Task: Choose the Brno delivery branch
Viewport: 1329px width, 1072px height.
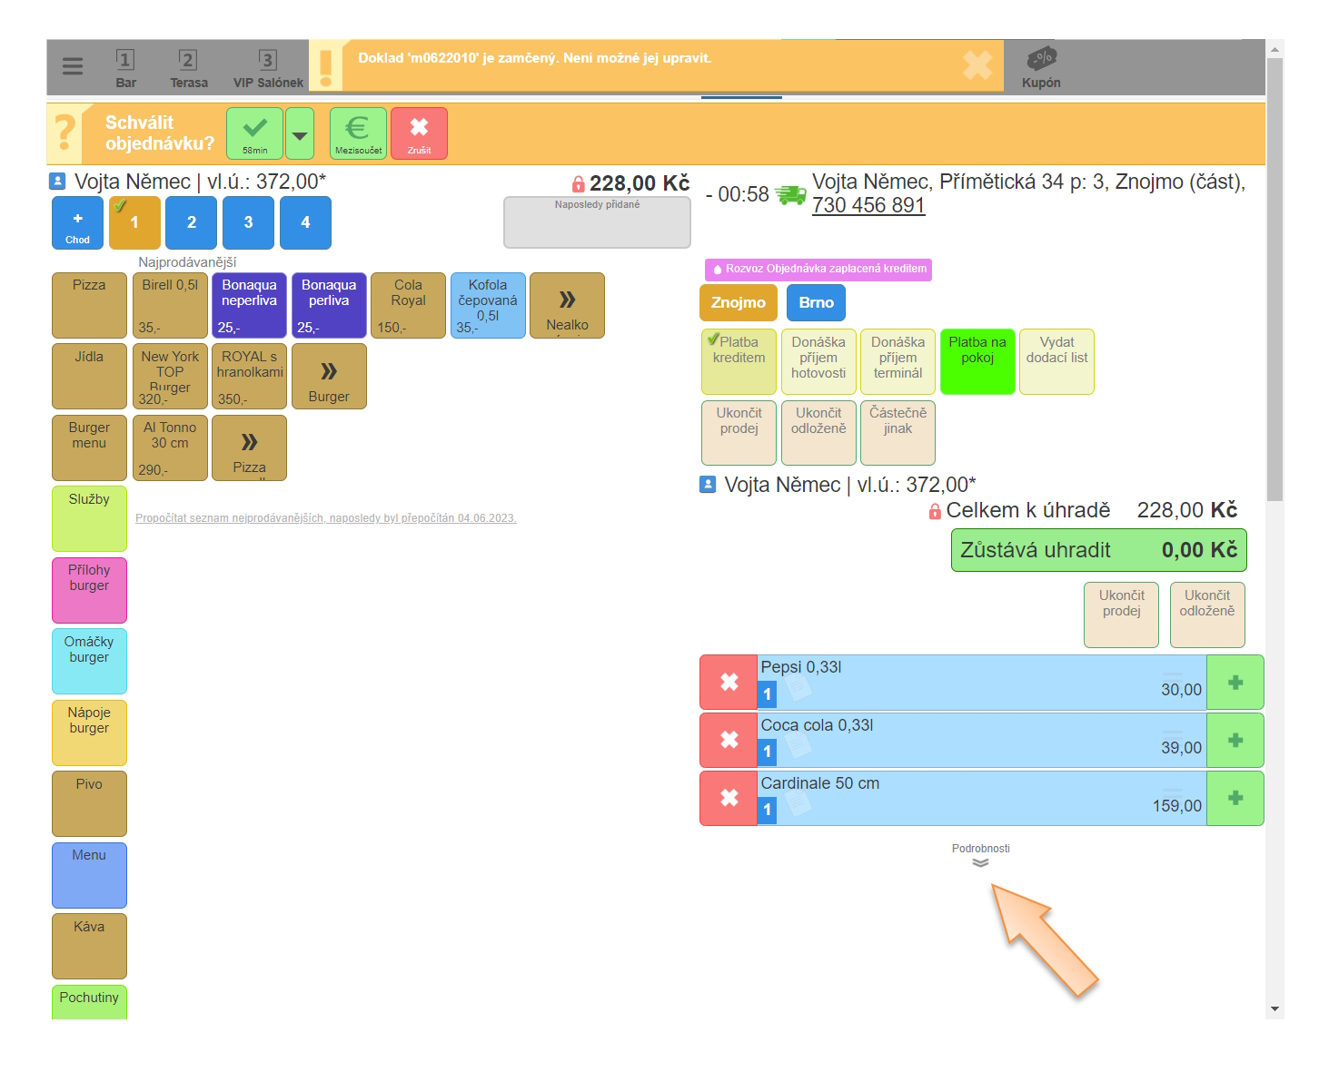Action: 816,303
